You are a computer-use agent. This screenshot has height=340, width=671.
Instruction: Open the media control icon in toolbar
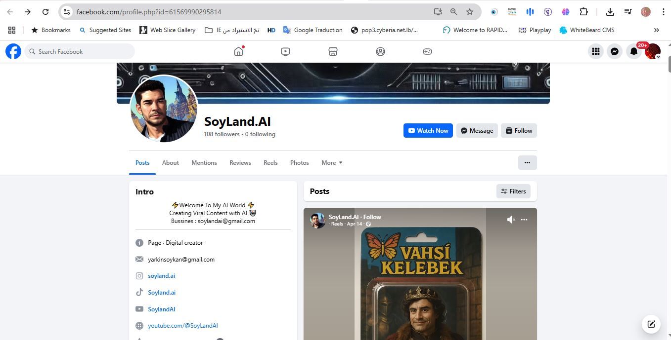click(x=627, y=12)
